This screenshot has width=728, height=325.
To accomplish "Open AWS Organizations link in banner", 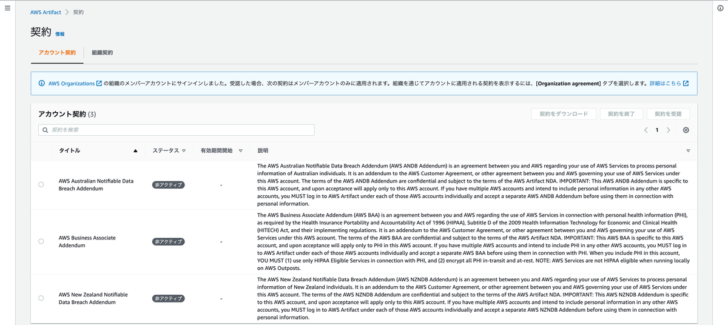I will (x=75, y=84).
